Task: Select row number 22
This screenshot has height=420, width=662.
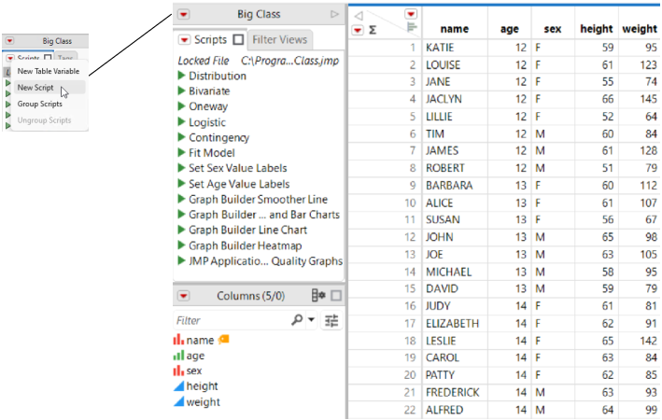Action: [x=410, y=410]
